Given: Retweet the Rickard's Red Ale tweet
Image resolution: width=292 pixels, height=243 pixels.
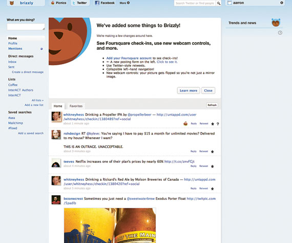Looking at the screenshot, I should (x=203, y=189).
